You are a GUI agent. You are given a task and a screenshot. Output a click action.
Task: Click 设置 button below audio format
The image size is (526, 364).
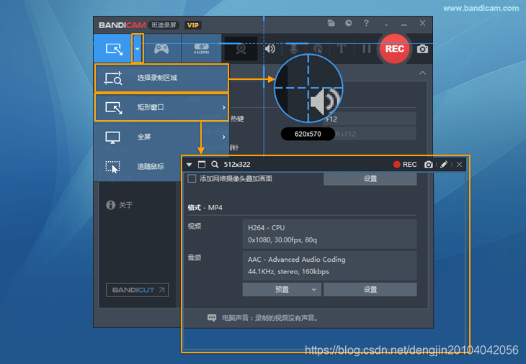coord(370,289)
